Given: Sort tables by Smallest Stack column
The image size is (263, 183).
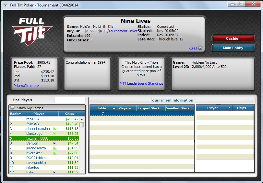Looking at the screenshot, I should (180, 108).
